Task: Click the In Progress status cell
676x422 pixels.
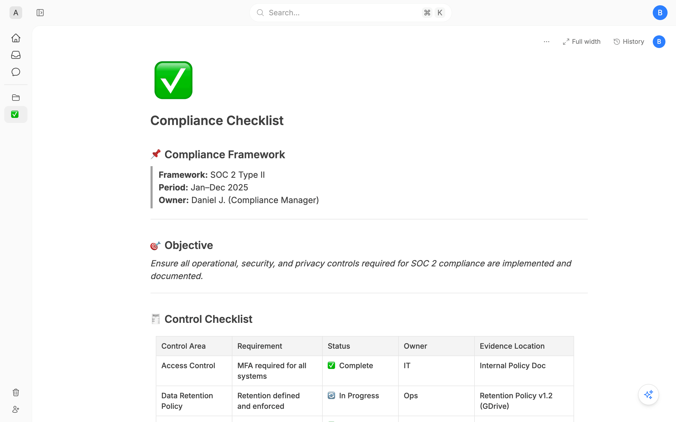Action: pyautogui.click(x=360, y=401)
